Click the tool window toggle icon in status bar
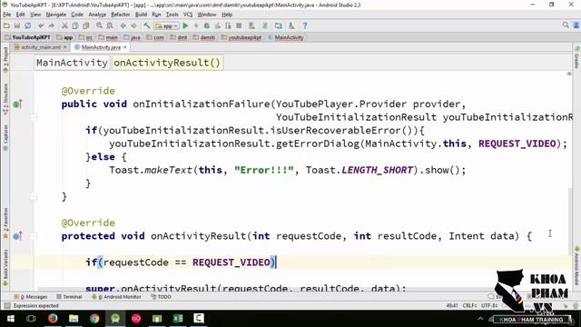 click(x=6, y=305)
